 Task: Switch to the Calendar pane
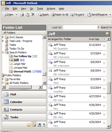click(24, 102)
